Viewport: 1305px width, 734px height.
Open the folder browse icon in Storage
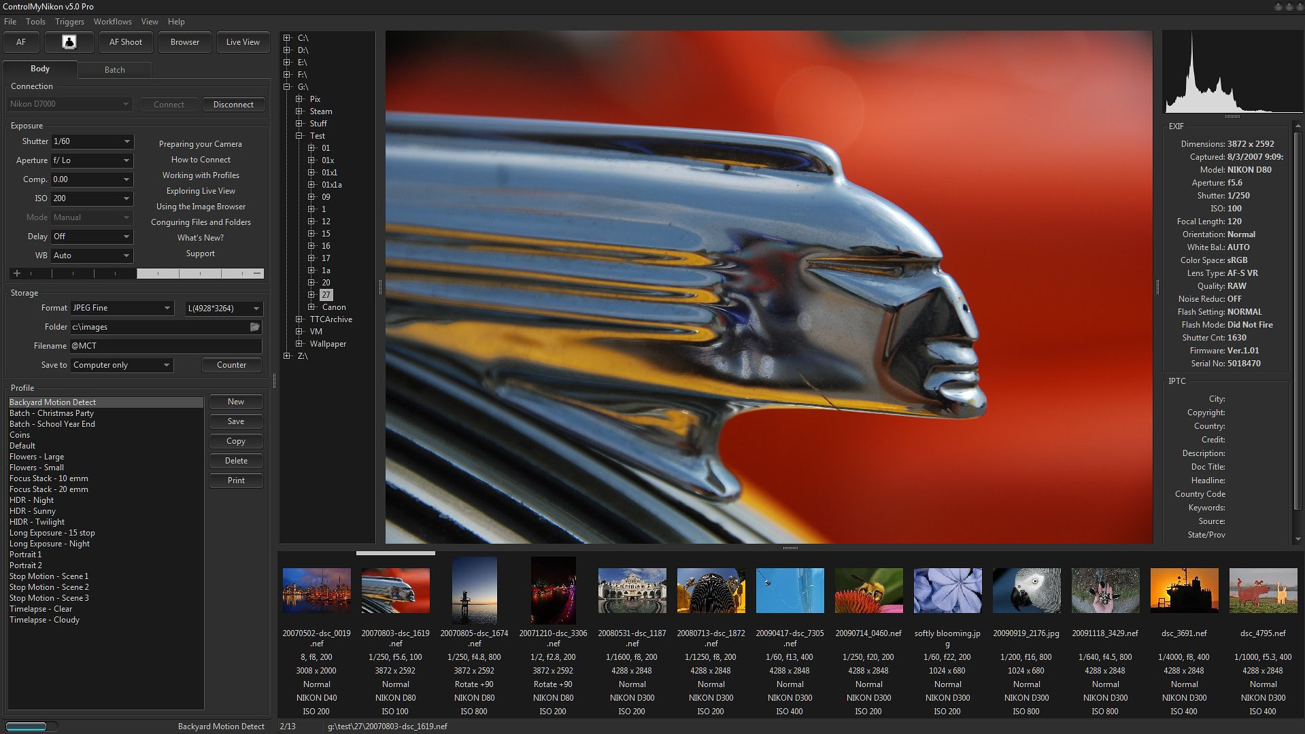click(x=255, y=327)
